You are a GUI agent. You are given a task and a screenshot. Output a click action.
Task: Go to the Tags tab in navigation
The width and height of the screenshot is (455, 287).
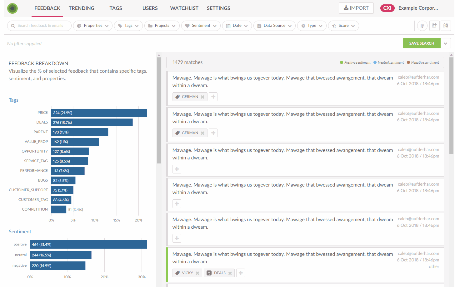click(116, 8)
